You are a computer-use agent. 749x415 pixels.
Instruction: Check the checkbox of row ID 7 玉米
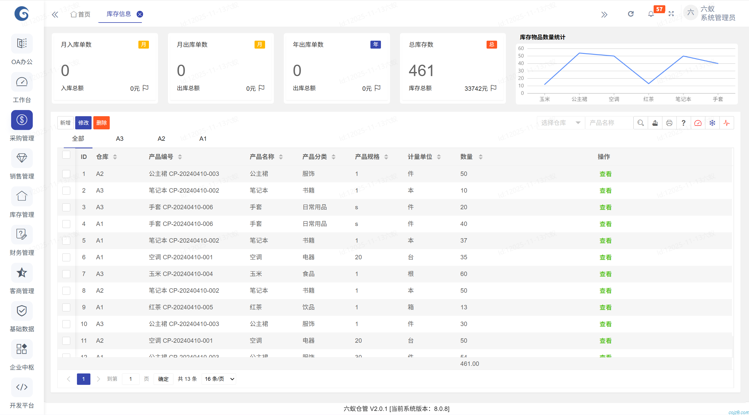point(66,274)
